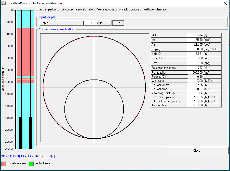Click the Close button at bottom right
This screenshot has height=171, width=230.
(196, 151)
